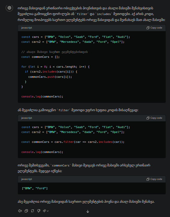This screenshot has width=170, height=217.
Task: Click the scroll to bottom arrow
Action: click(x=88, y=211)
